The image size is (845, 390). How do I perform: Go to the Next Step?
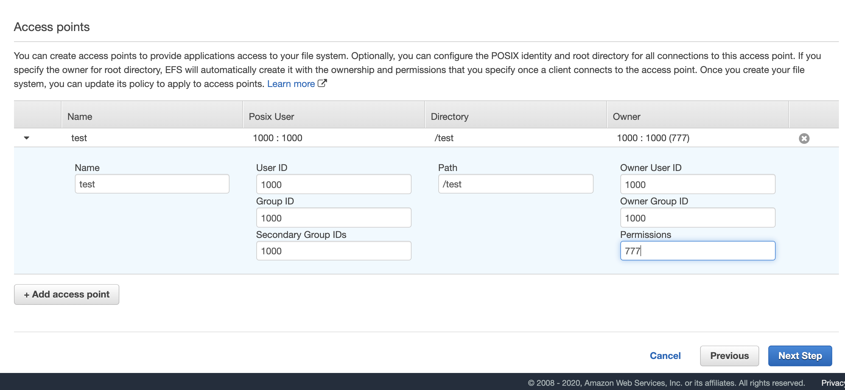[800, 356]
